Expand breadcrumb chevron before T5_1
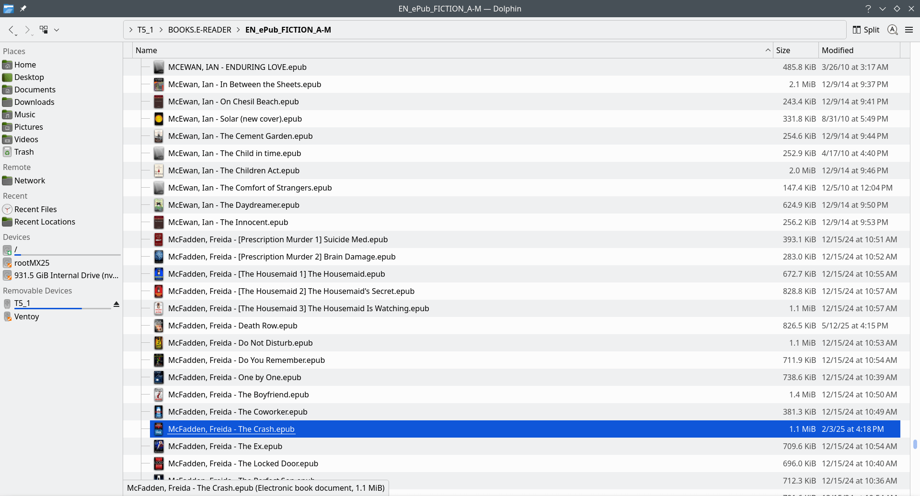This screenshot has height=496, width=920. click(131, 30)
